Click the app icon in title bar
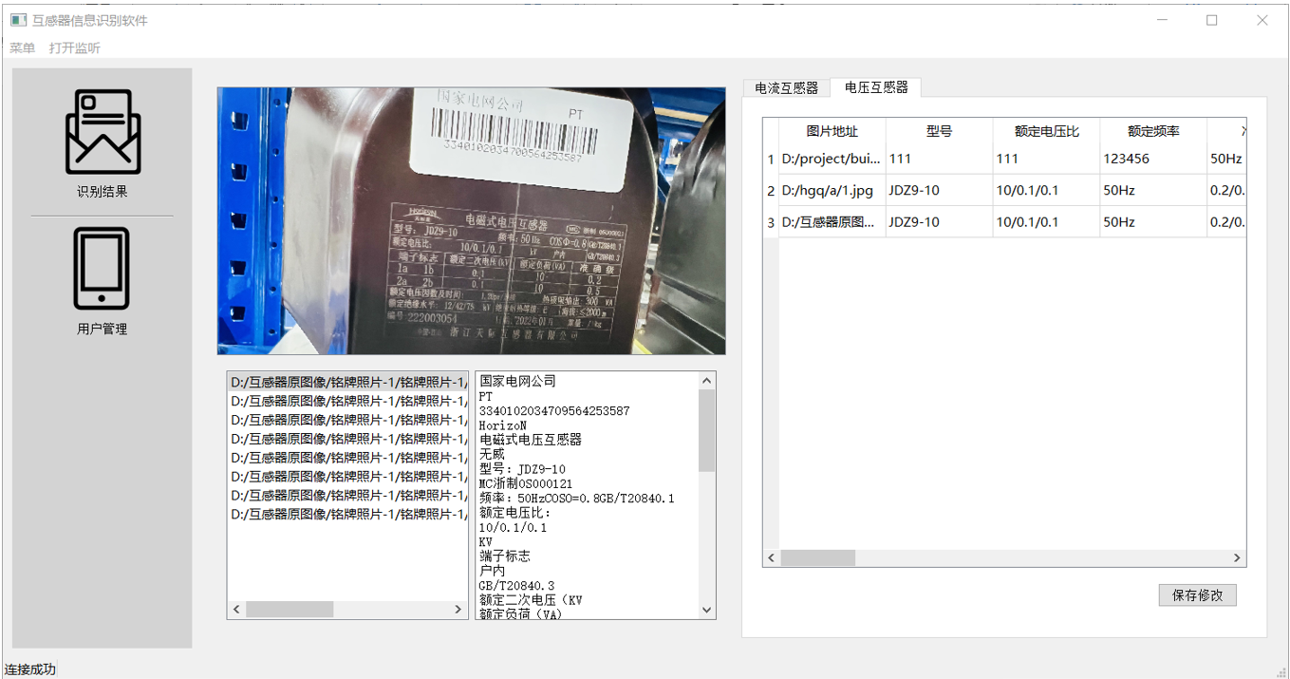1290x679 pixels. (18, 20)
